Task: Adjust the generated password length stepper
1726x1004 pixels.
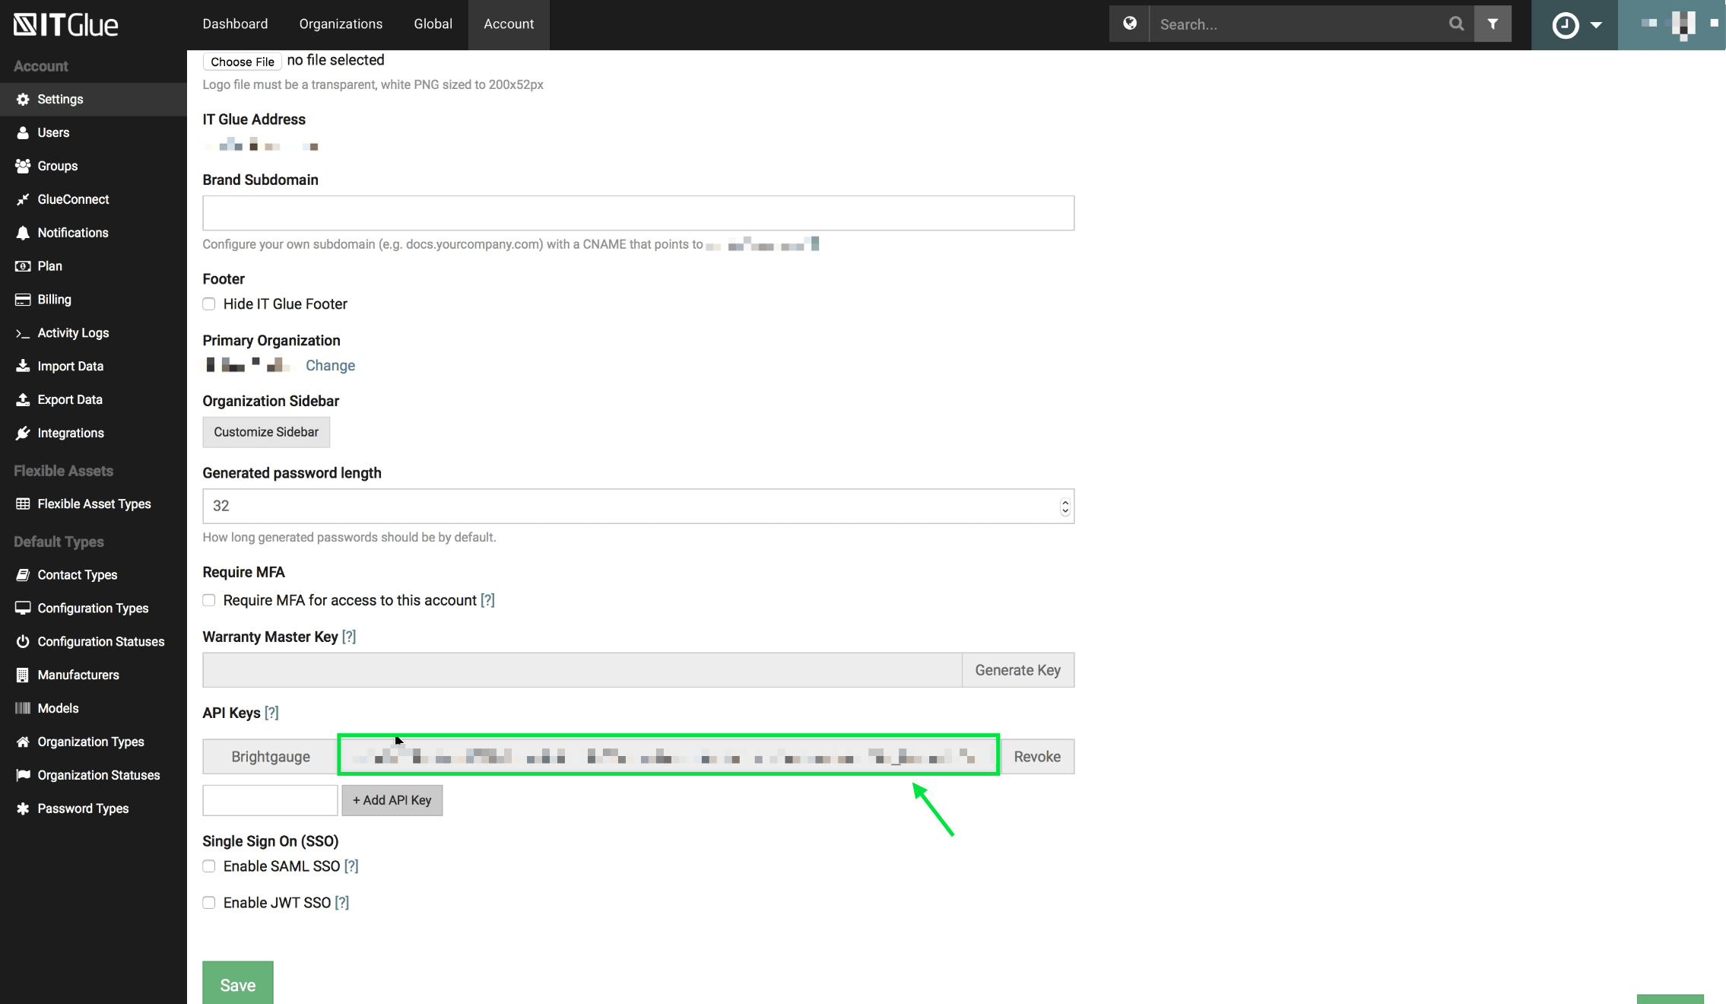Action: click(1063, 506)
